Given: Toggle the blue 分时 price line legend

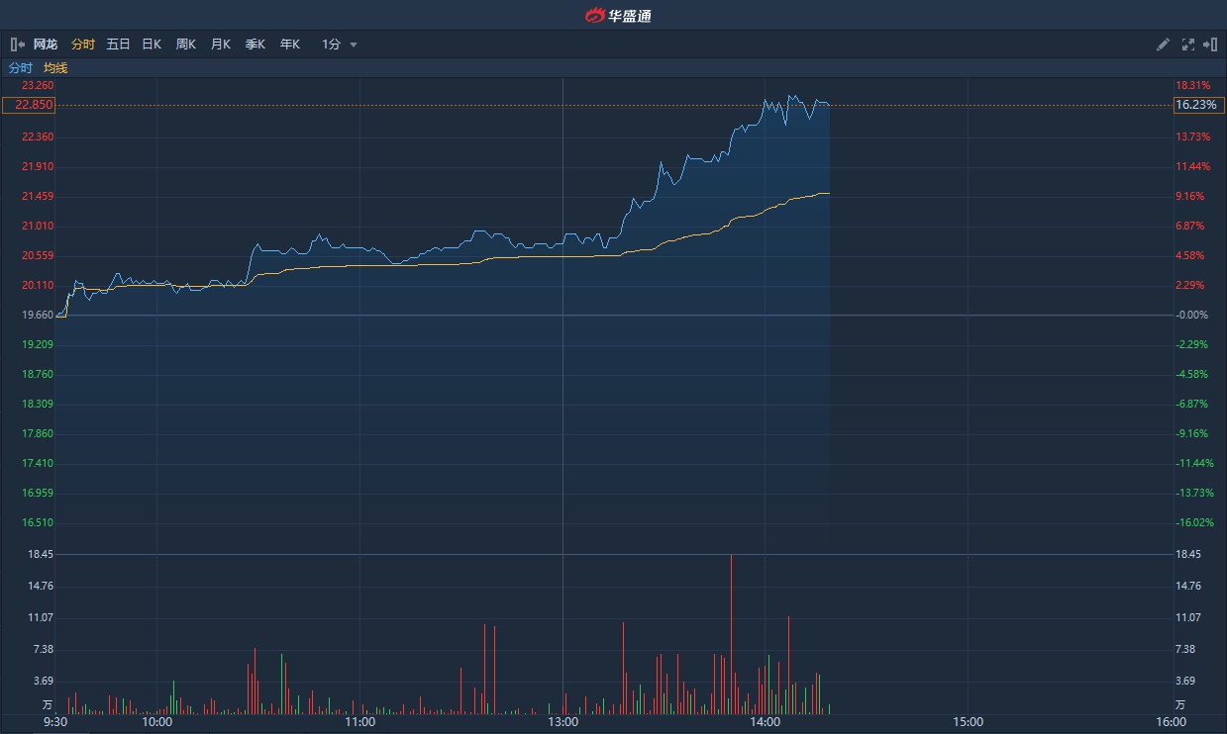Looking at the screenshot, I should [x=21, y=68].
